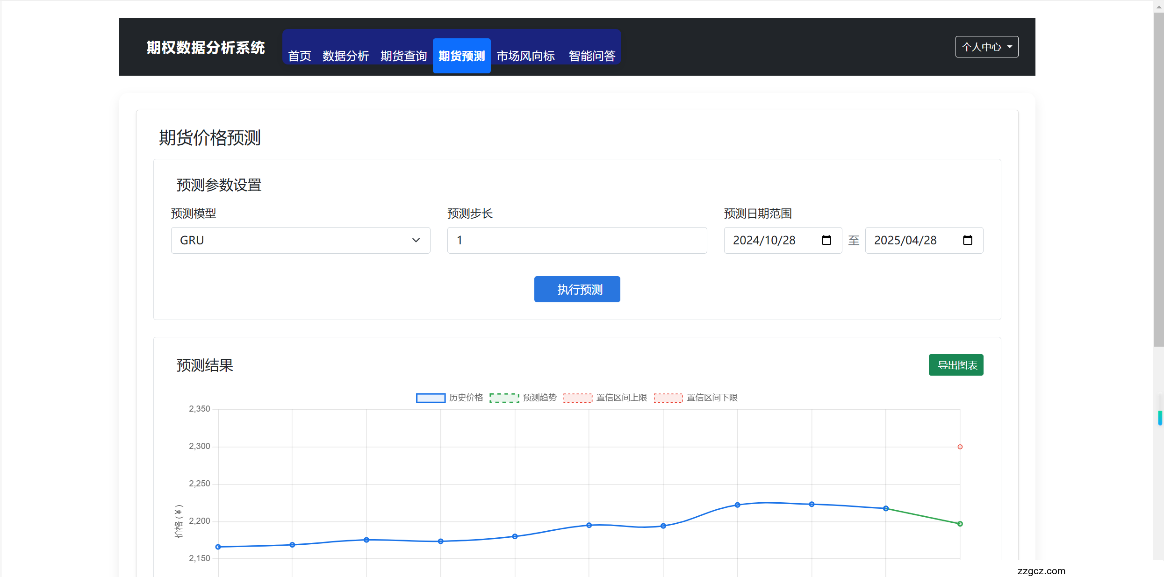Open the end date calendar picker icon
Viewport: 1164px width, 577px height.
[x=967, y=240]
